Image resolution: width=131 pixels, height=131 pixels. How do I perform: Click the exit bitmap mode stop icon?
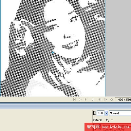(x=112, y=100)
